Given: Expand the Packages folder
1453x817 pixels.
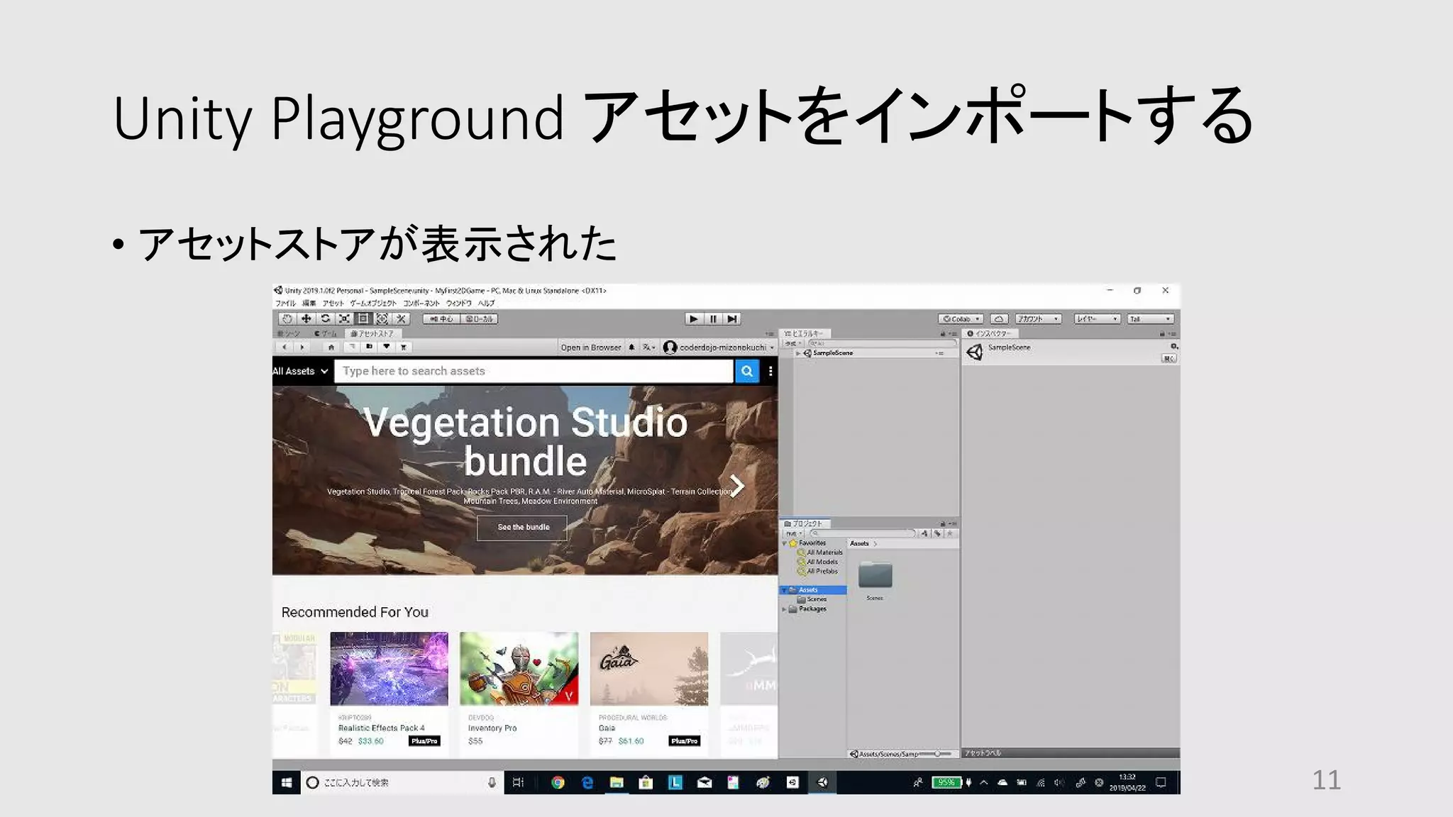Looking at the screenshot, I should [785, 608].
